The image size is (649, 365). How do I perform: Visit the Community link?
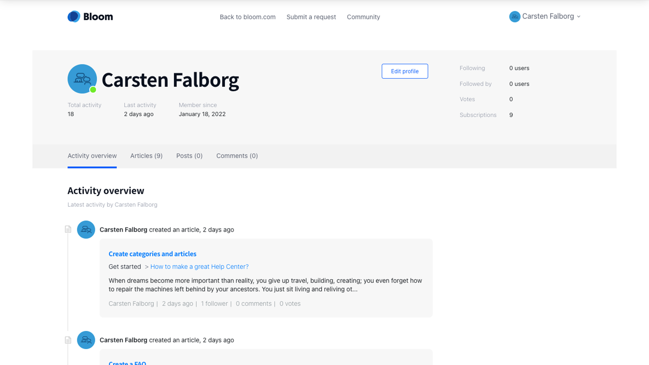pyautogui.click(x=363, y=17)
